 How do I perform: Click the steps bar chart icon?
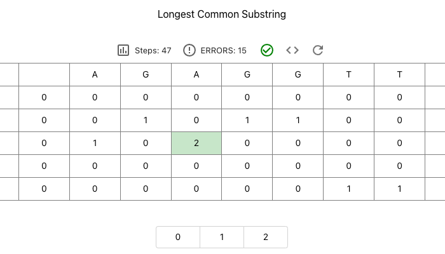[x=123, y=50]
